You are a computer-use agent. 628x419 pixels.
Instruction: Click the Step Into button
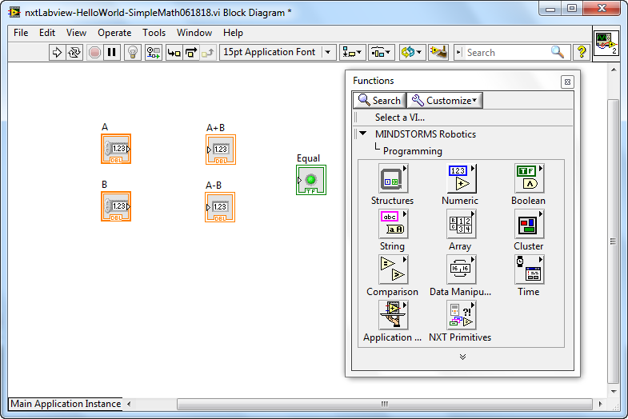(174, 53)
